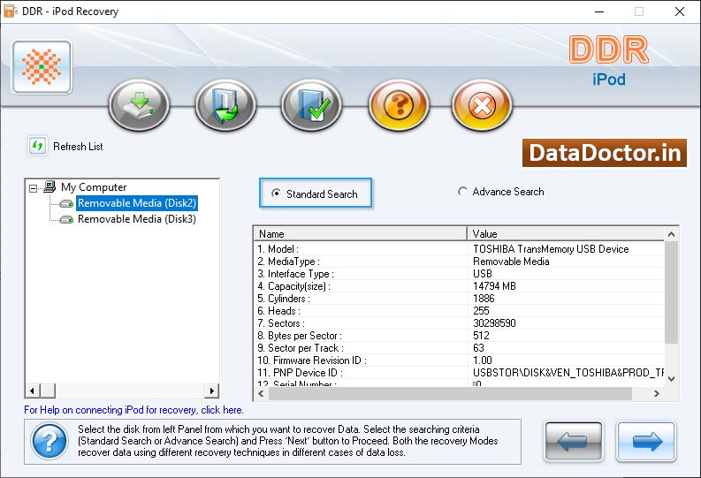Screen dimensions: 701x478
Task: Click the Refresh List label
Action: [78, 147]
